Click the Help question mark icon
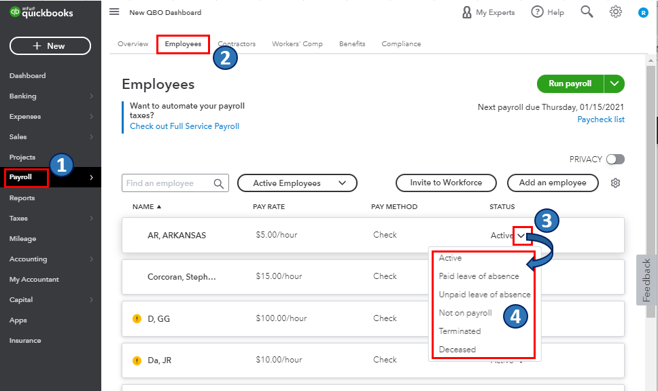Image resolution: width=658 pixels, height=391 pixels. [x=538, y=12]
